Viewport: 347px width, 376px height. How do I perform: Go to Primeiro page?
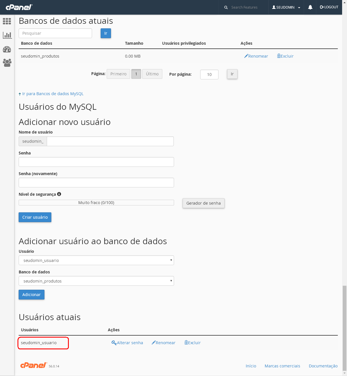pos(118,74)
